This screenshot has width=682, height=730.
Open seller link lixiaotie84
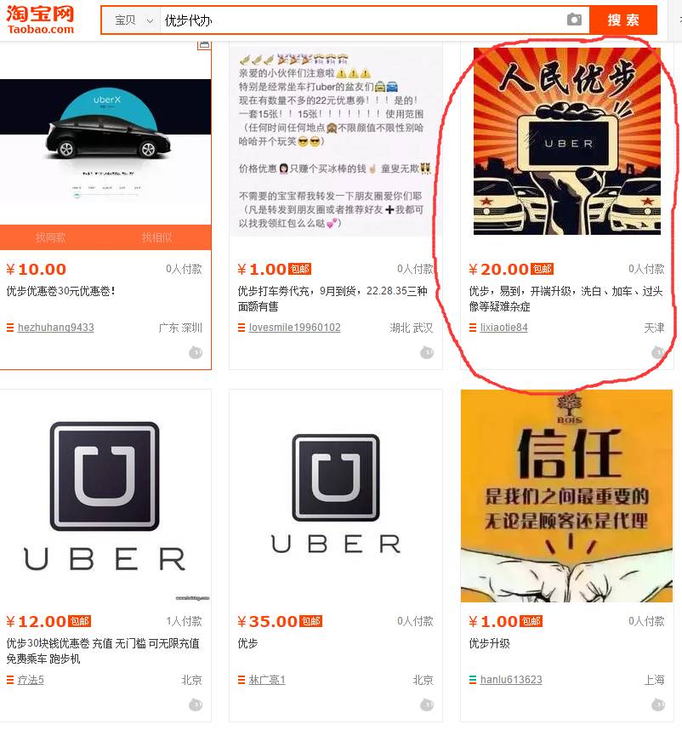coord(503,328)
